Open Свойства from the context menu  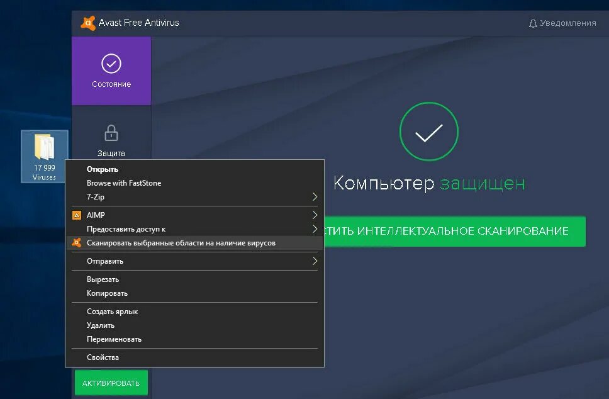[x=194, y=357]
